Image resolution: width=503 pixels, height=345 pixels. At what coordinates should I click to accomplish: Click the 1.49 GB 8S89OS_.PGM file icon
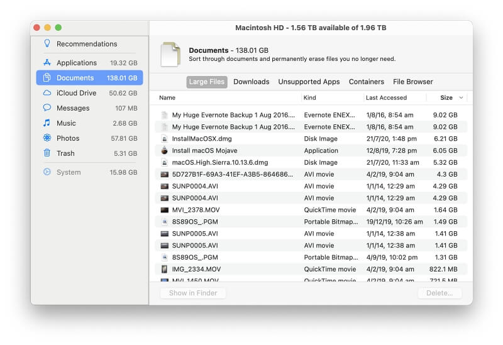(164, 222)
